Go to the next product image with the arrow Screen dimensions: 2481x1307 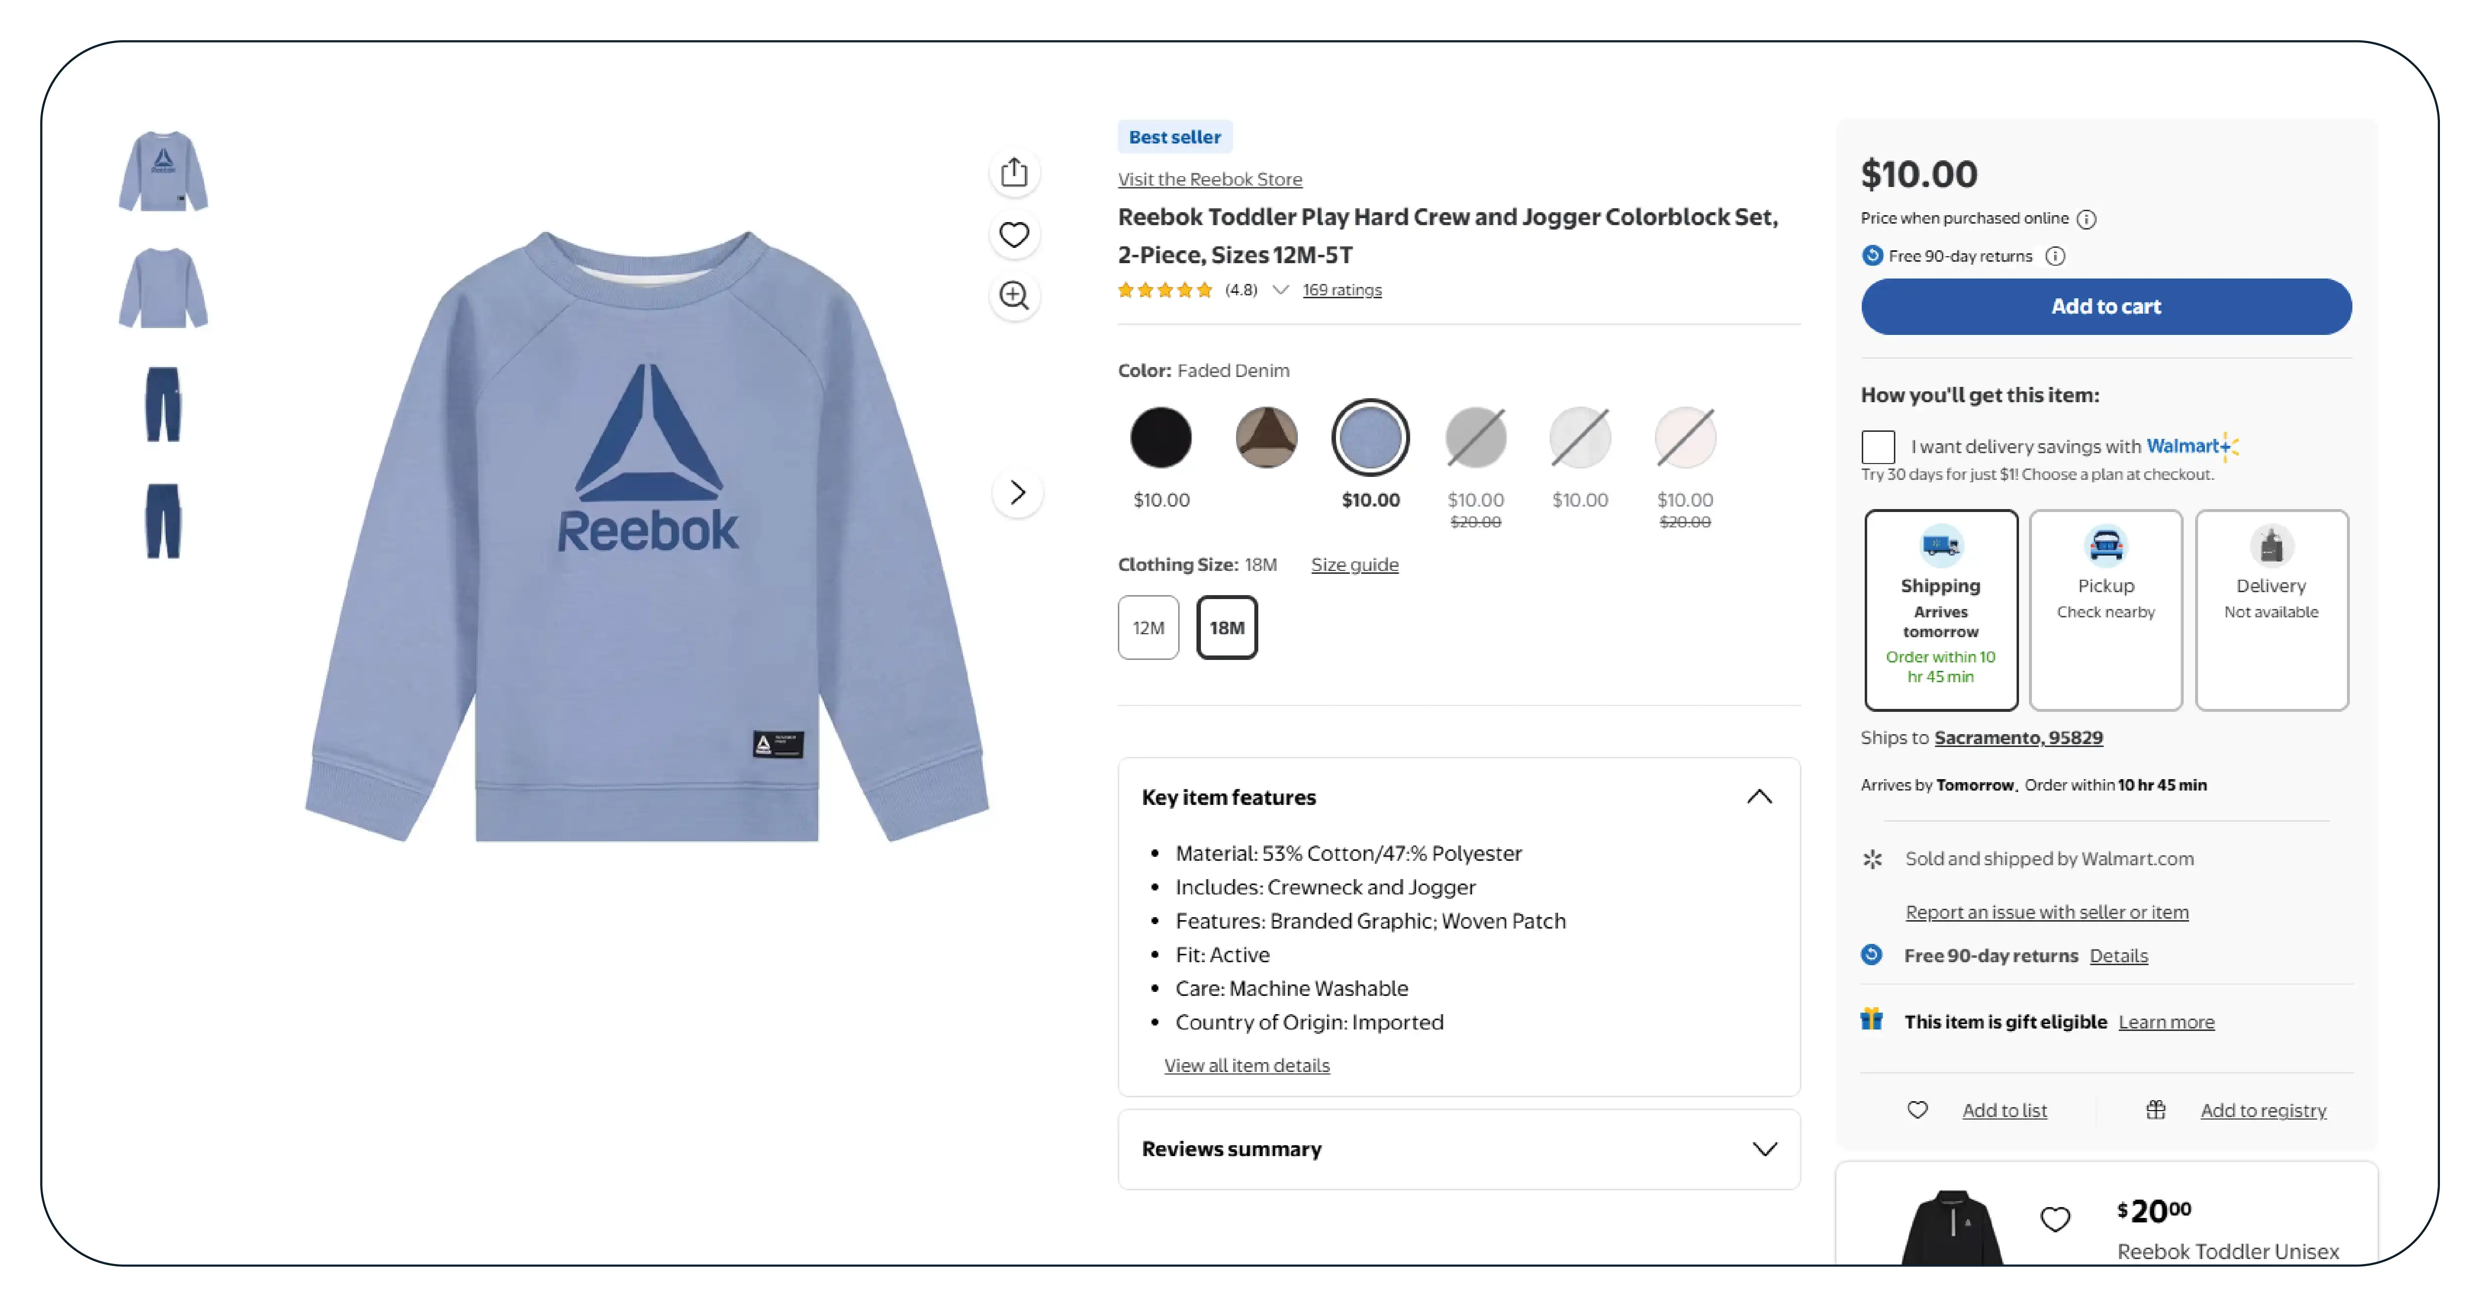[1017, 492]
